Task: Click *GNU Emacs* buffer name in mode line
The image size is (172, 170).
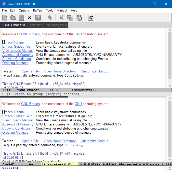Action: 28,90
